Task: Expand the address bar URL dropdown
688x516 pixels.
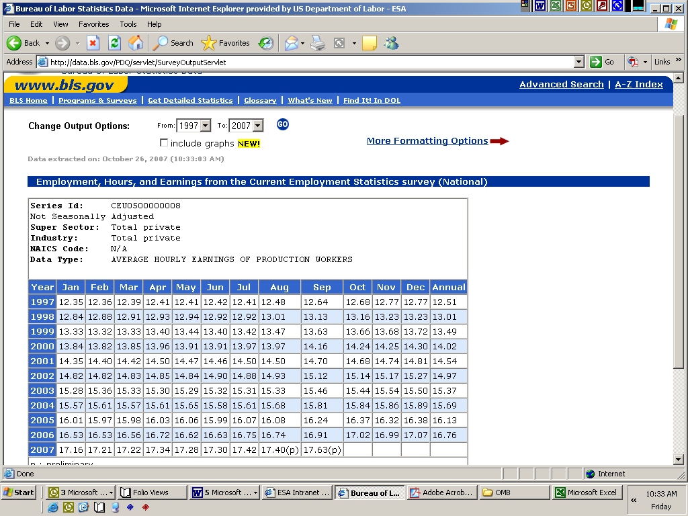Action: coord(578,62)
